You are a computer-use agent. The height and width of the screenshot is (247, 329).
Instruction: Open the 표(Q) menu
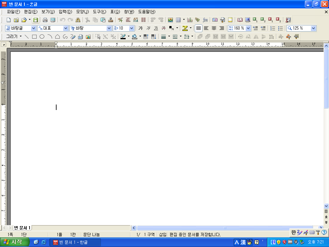point(115,12)
